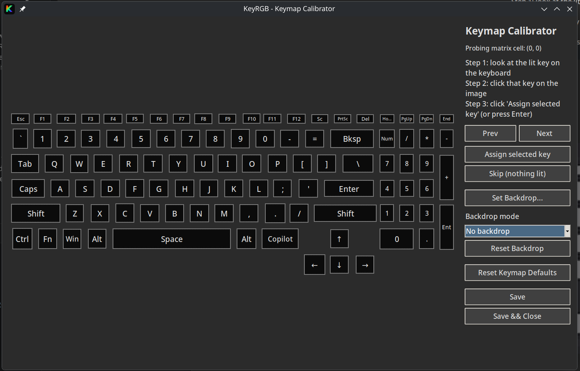Select the Ho... key in top row
This screenshot has height=371, width=580.
(387, 119)
